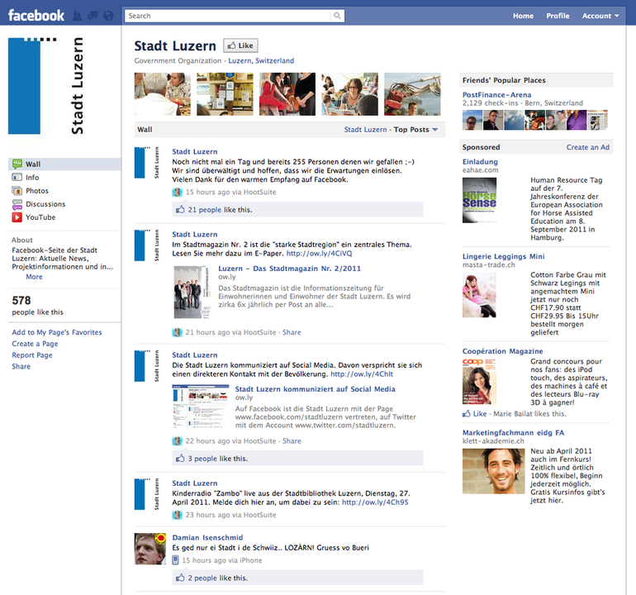Open the Account dropdown menu
Viewport: 636px width, 595px height.
[x=600, y=16]
